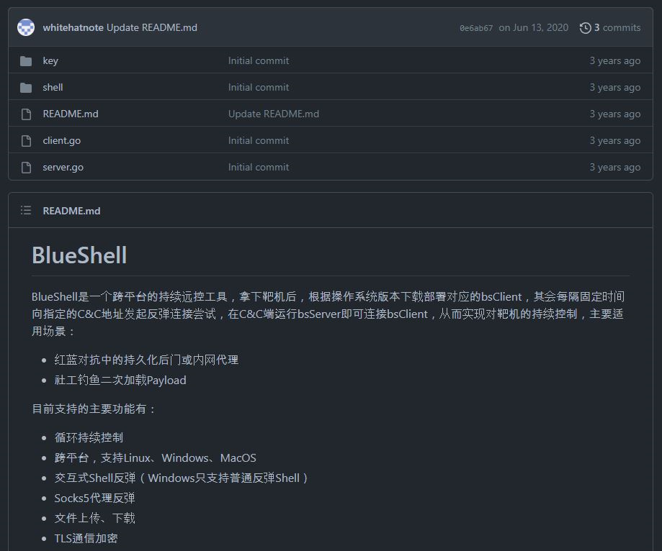
Task: Click the table of contents icon in README header
Action: [26, 210]
